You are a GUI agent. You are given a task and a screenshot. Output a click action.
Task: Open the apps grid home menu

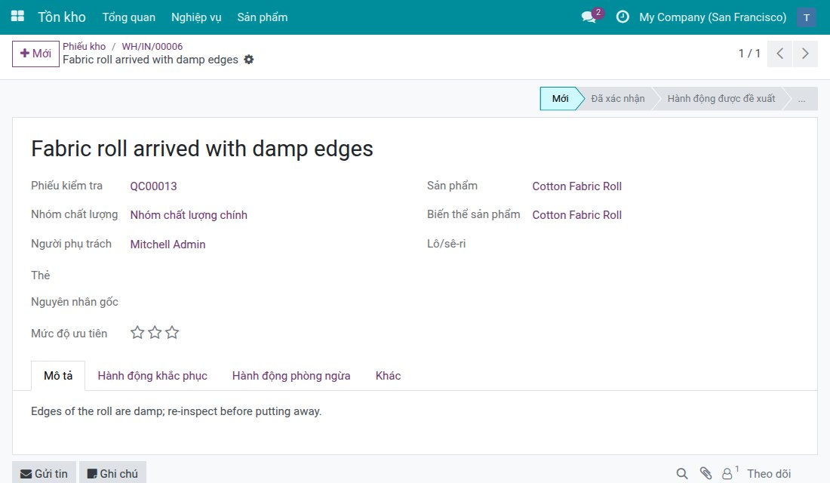click(x=17, y=17)
